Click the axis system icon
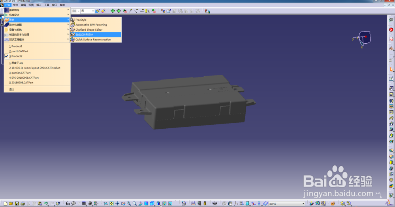This screenshot has width=395, height=207. [x=236, y=203]
